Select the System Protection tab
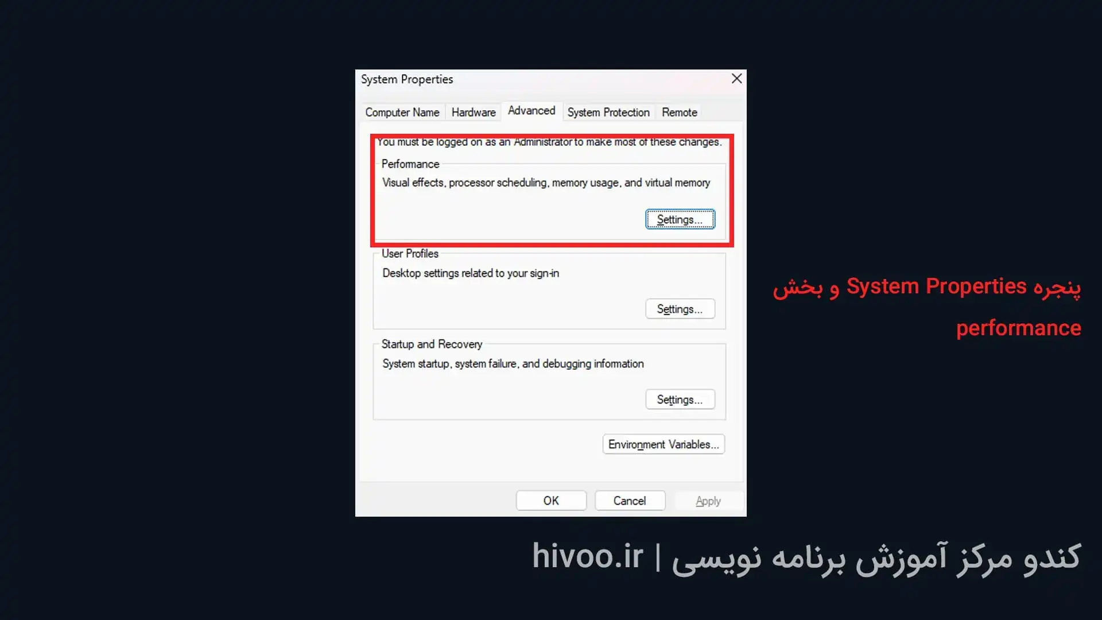Image resolution: width=1102 pixels, height=620 pixels. [x=608, y=112]
